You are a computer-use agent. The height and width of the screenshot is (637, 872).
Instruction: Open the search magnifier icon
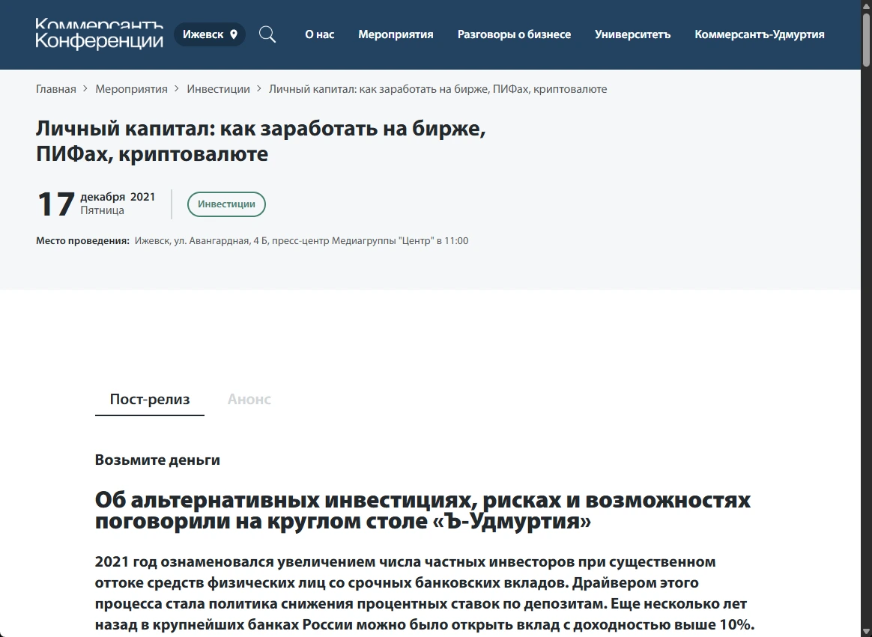tap(267, 34)
